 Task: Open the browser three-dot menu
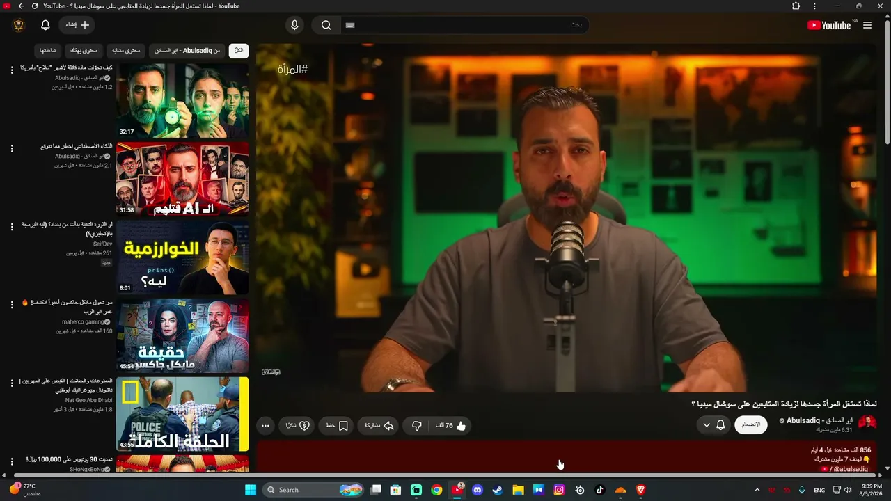[x=814, y=6]
